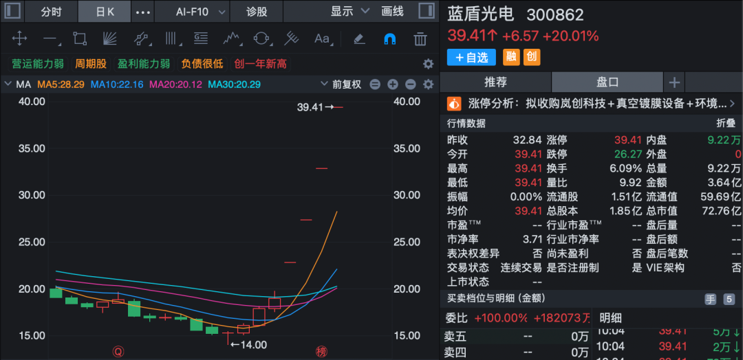743x360 pixels.
Task: Click the orange 融 badge
Action: tap(511, 58)
